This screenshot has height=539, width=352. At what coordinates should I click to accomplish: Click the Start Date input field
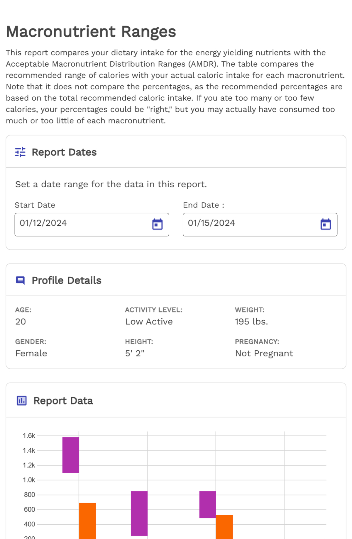point(92,225)
